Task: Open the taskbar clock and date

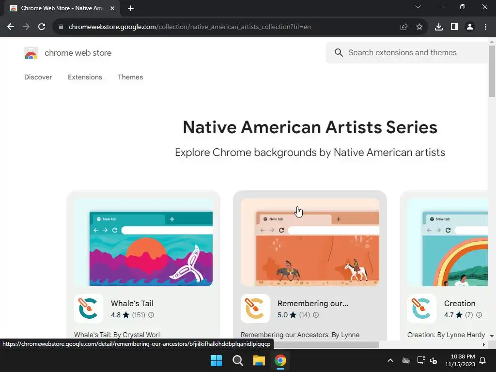Action: point(460,360)
